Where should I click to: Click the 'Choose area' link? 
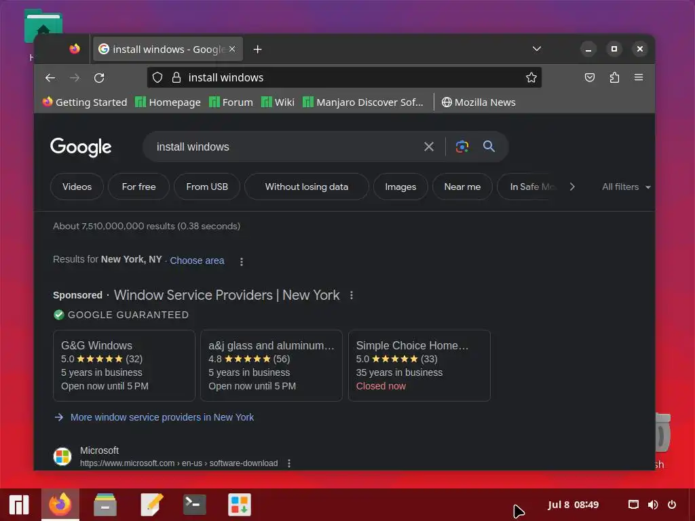pyautogui.click(x=198, y=260)
